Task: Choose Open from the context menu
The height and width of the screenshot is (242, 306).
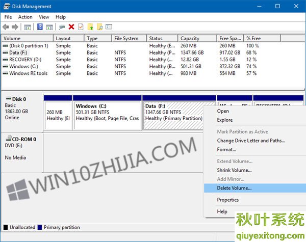Action: coord(223,111)
